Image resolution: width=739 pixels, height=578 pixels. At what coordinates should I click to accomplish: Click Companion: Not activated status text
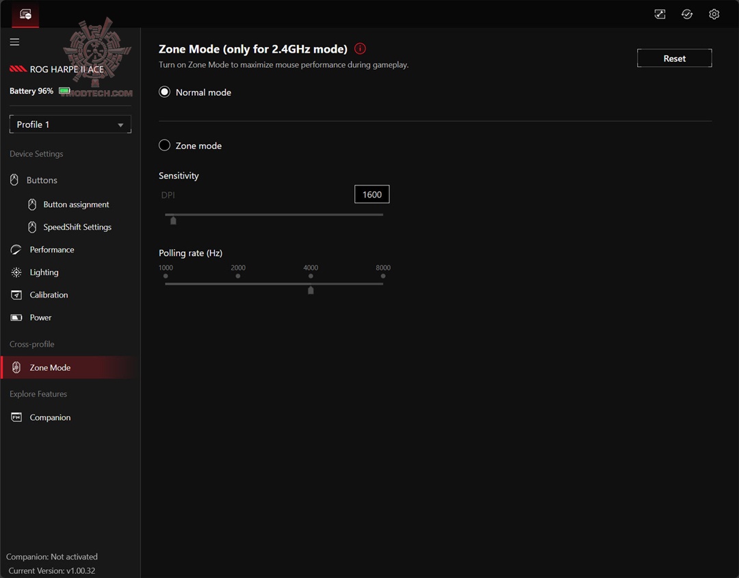point(52,556)
